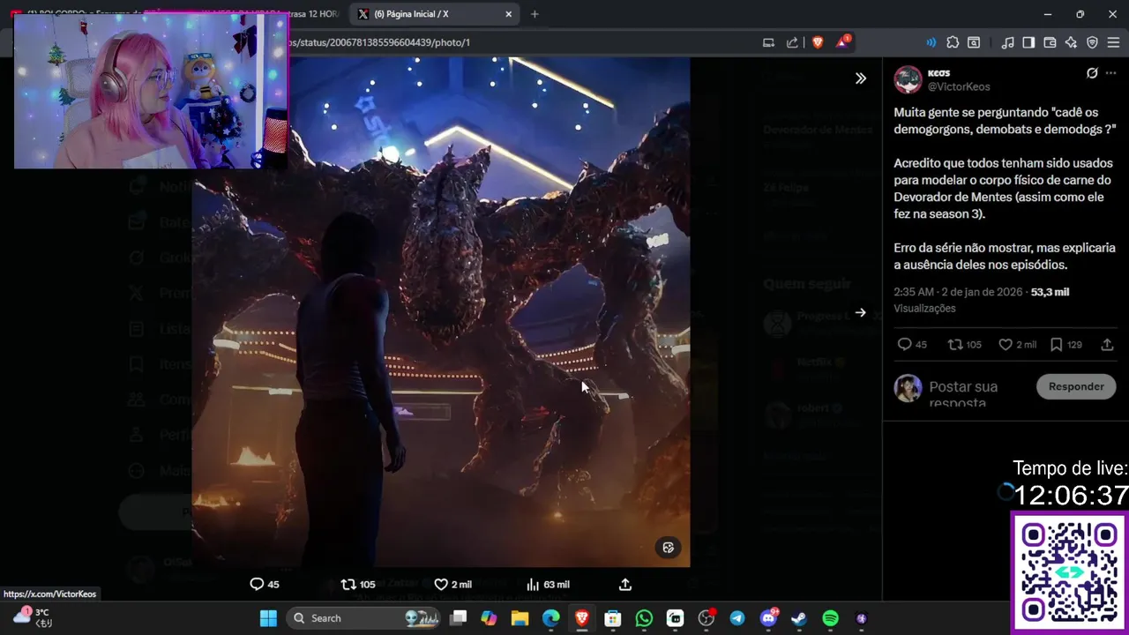Open the three-dot more menu on tweet
Screen dimensions: 1129x635
1110,73
